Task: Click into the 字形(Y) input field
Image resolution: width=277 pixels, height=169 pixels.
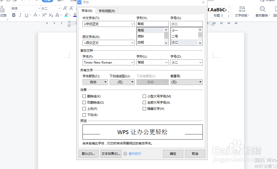Action: coord(153,24)
